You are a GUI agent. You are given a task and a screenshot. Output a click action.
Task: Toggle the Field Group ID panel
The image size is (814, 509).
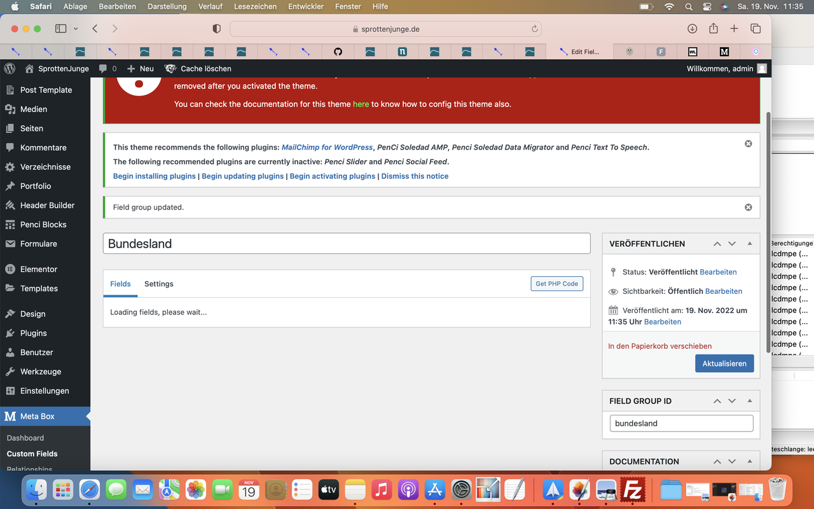point(750,401)
